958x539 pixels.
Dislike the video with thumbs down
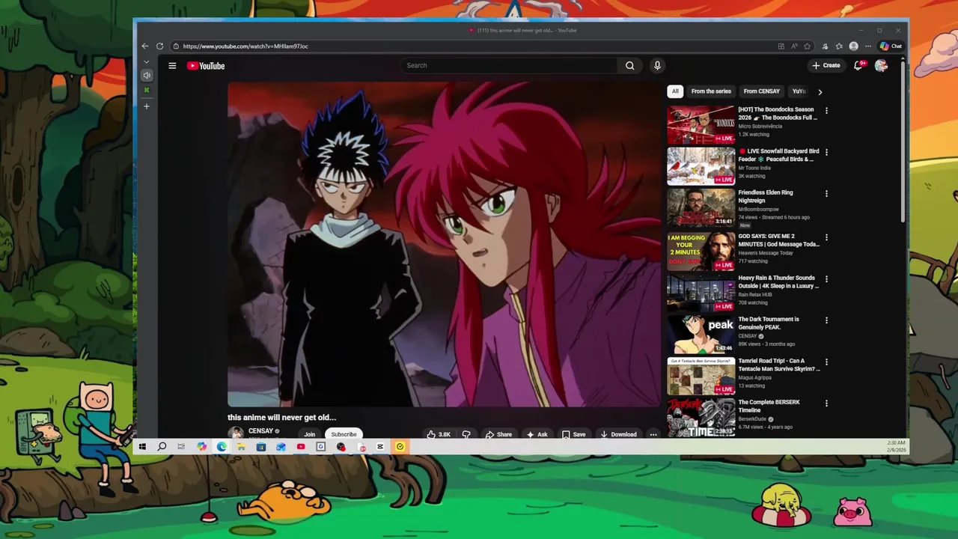coord(466,434)
